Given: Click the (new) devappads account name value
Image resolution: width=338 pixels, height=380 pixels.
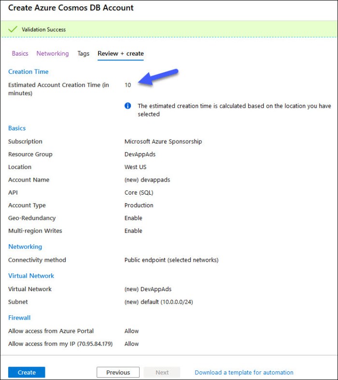Looking at the screenshot, I should [147, 180].
